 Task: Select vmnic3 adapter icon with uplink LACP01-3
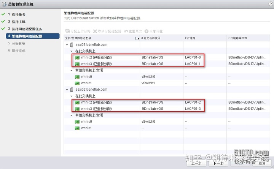[77, 109]
